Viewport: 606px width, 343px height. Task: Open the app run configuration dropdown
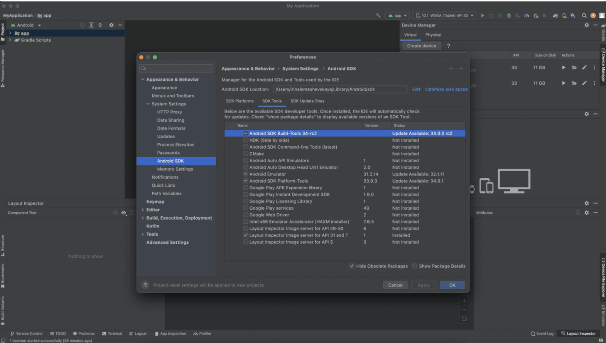[397, 16]
